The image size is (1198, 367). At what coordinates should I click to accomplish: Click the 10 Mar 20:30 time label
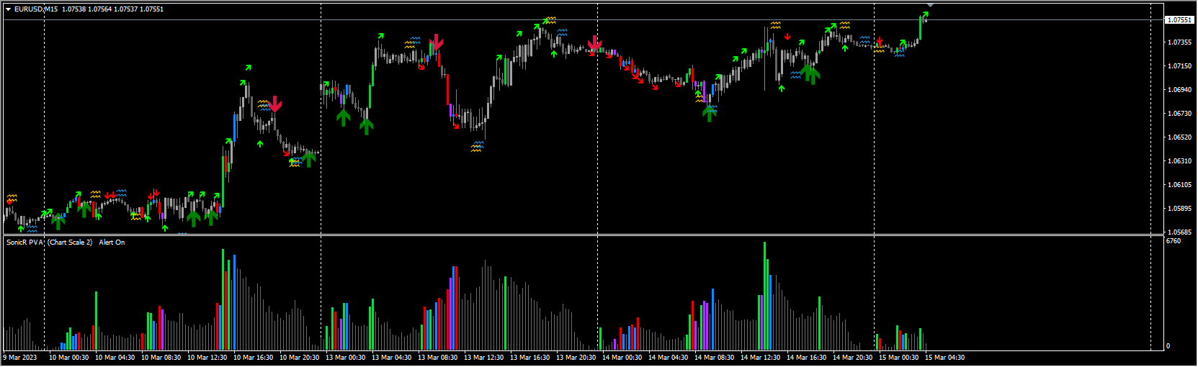click(300, 358)
